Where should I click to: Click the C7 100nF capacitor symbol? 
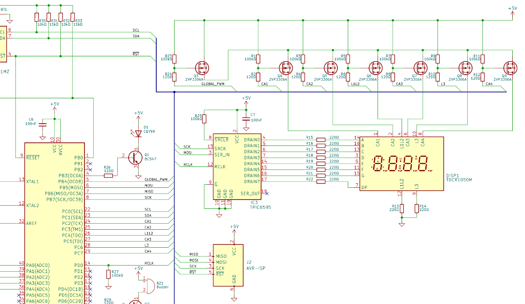pyautogui.click(x=245, y=119)
